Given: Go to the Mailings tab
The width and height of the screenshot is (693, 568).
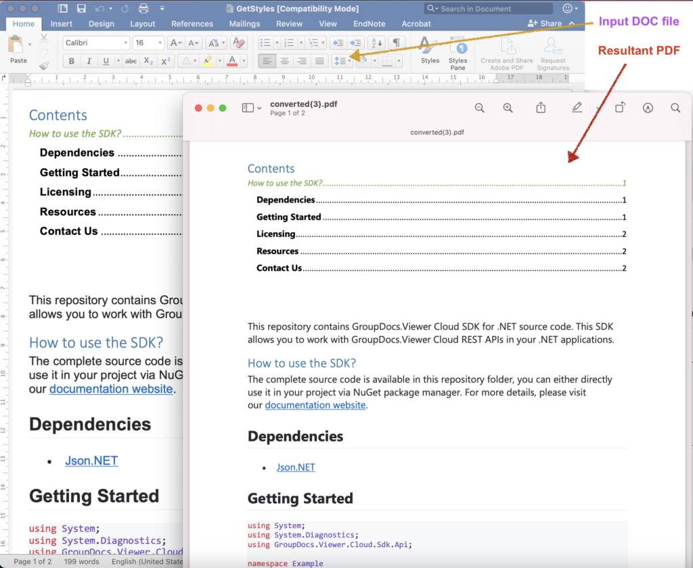Looking at the screenshot, I should coord(244,24).
